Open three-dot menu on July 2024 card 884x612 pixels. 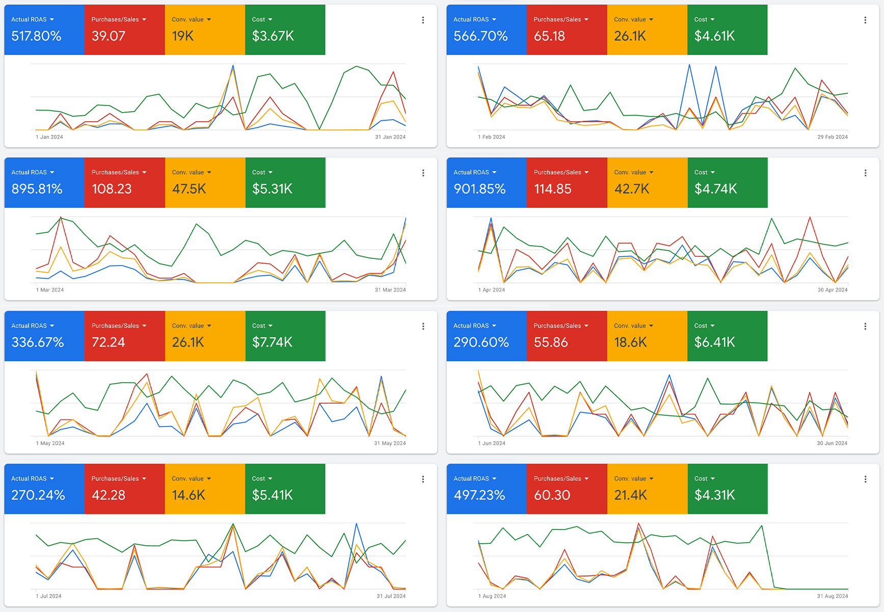(x=423, y=480)
